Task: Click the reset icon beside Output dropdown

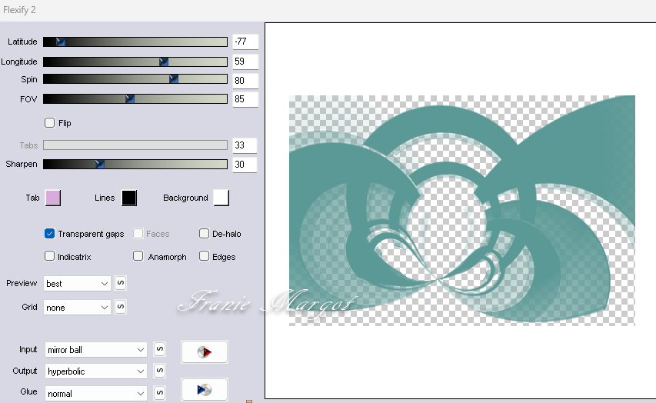Action: coord(159,371)
